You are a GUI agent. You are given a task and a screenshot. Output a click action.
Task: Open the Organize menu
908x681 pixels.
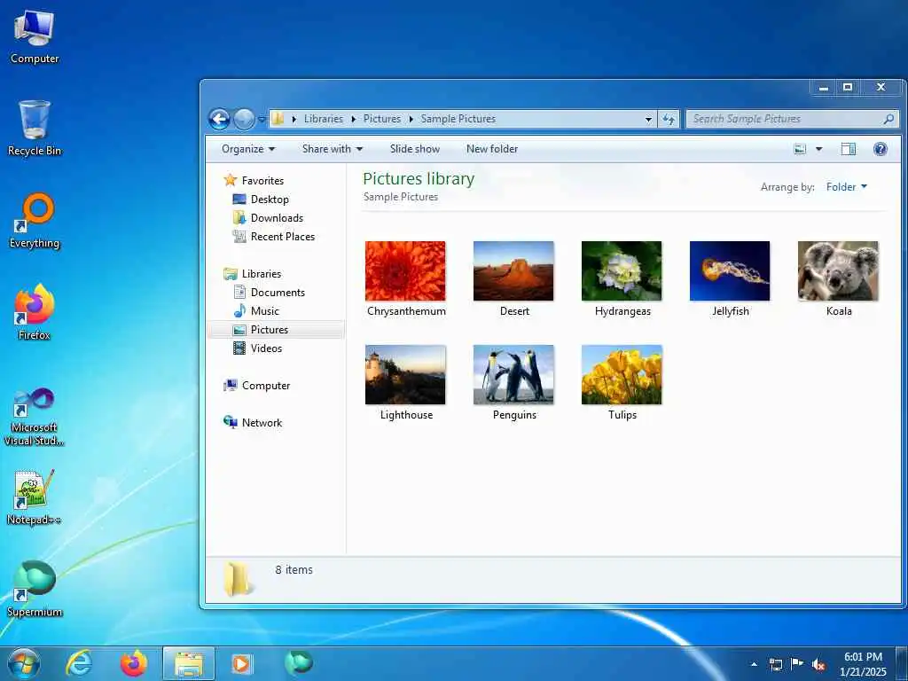tap(248, 149)
